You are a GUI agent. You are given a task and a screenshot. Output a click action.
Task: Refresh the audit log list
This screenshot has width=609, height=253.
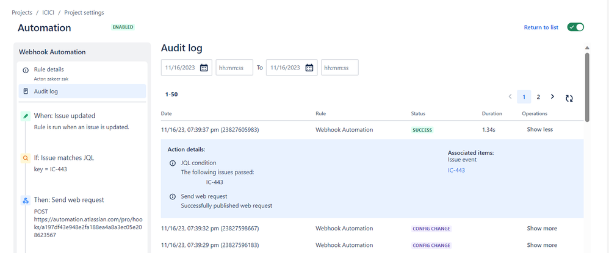click(569, 98)
